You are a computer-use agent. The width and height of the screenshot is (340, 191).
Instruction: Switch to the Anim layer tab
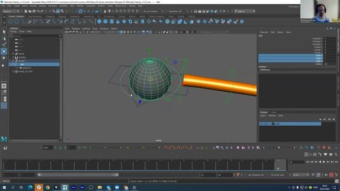pyautogui.click(x=274, y=112)
